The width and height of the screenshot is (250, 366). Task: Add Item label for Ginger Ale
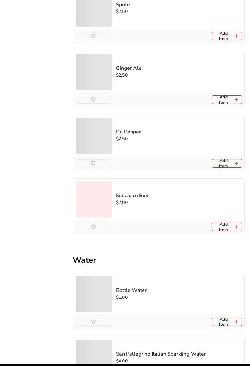tap(223, 100)
